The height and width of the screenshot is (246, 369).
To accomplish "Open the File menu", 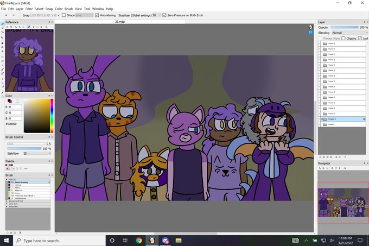I will coord(4,9).
